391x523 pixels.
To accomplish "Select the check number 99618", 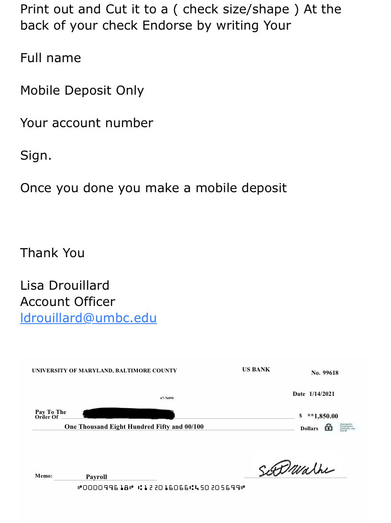I will point(324,373).
